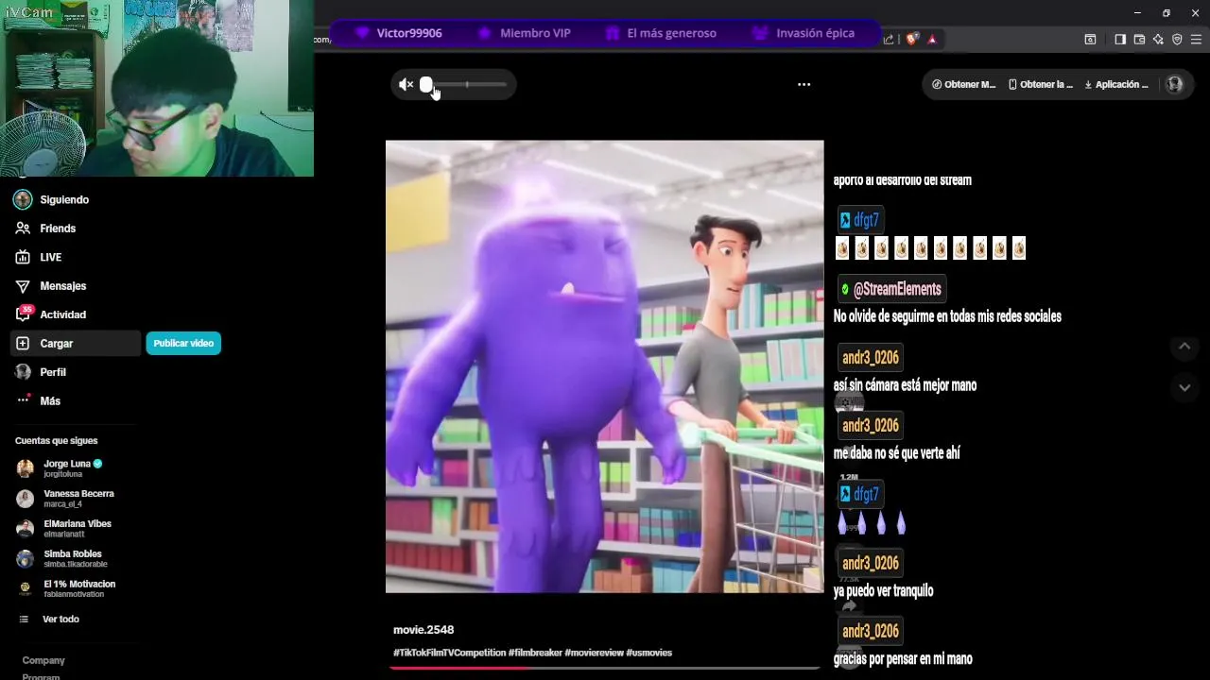Click the @StreamElements chat name

coord(891,289)
